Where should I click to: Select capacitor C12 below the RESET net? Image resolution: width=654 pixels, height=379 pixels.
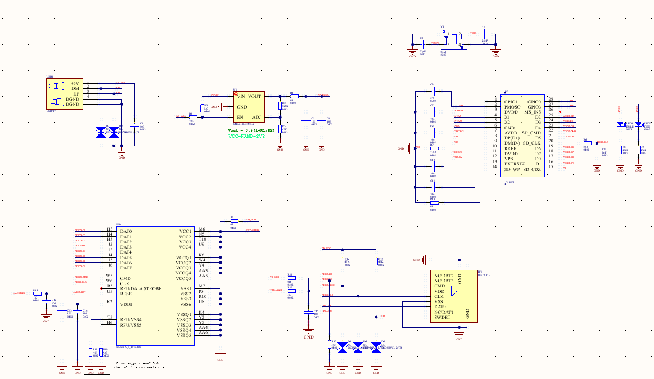pos(46,302)
